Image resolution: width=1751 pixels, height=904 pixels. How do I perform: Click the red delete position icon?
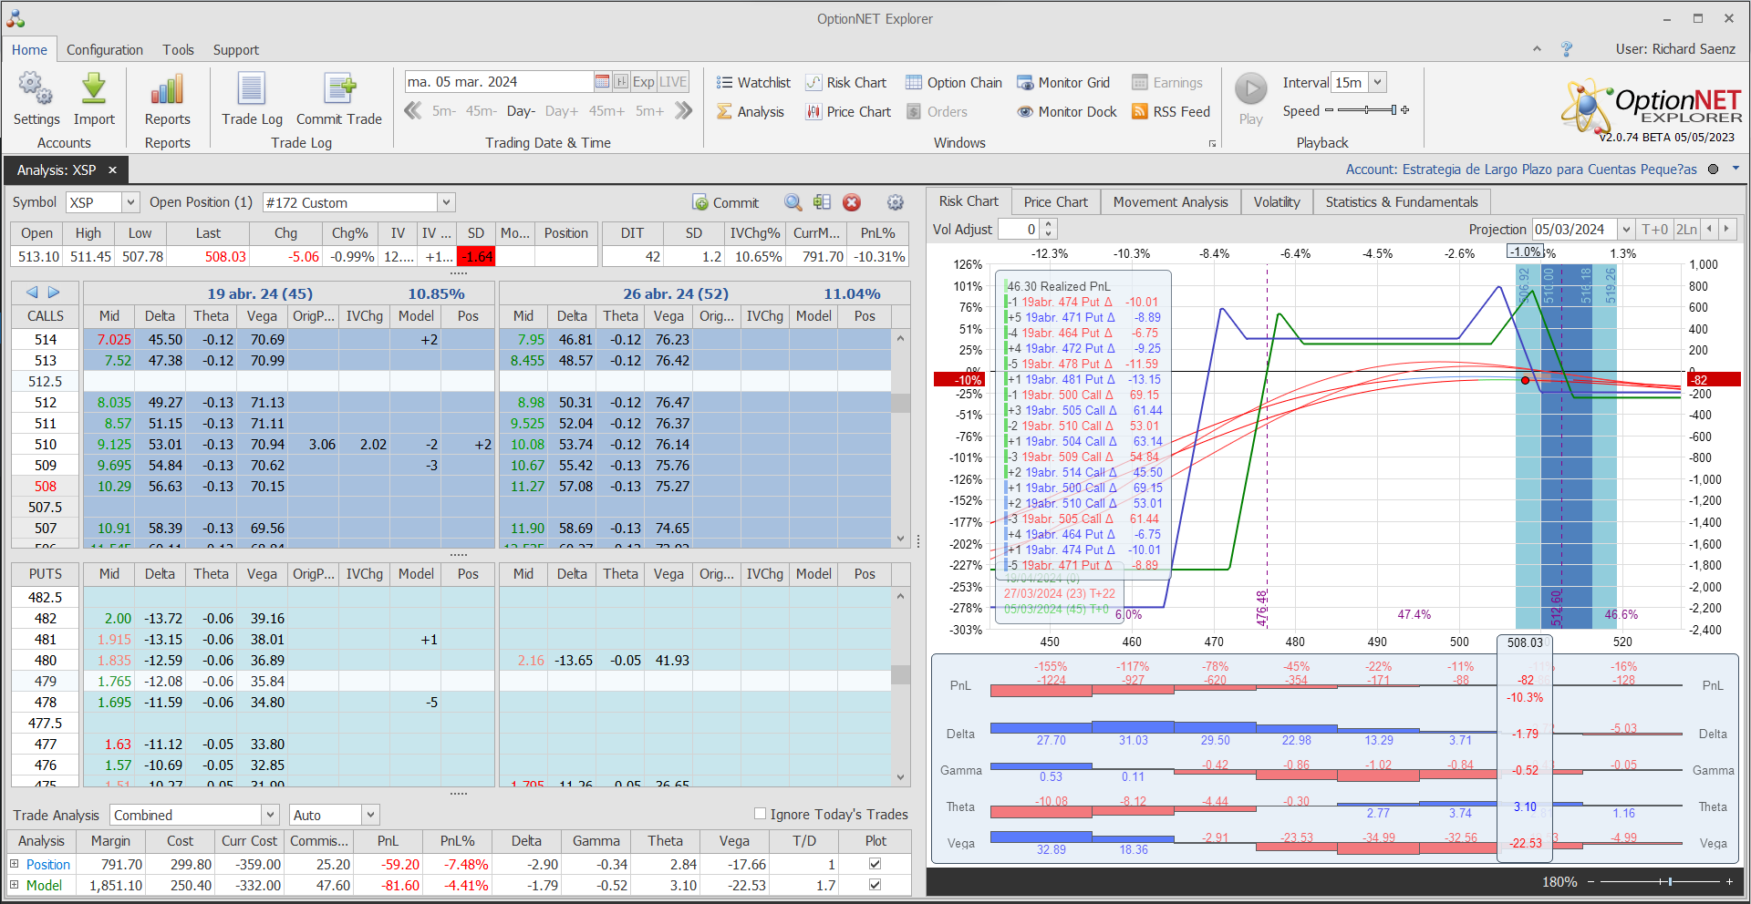click(x=852, y=203)
